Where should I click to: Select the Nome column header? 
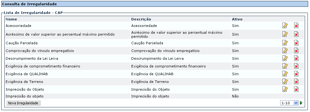[x=11, y=19]
